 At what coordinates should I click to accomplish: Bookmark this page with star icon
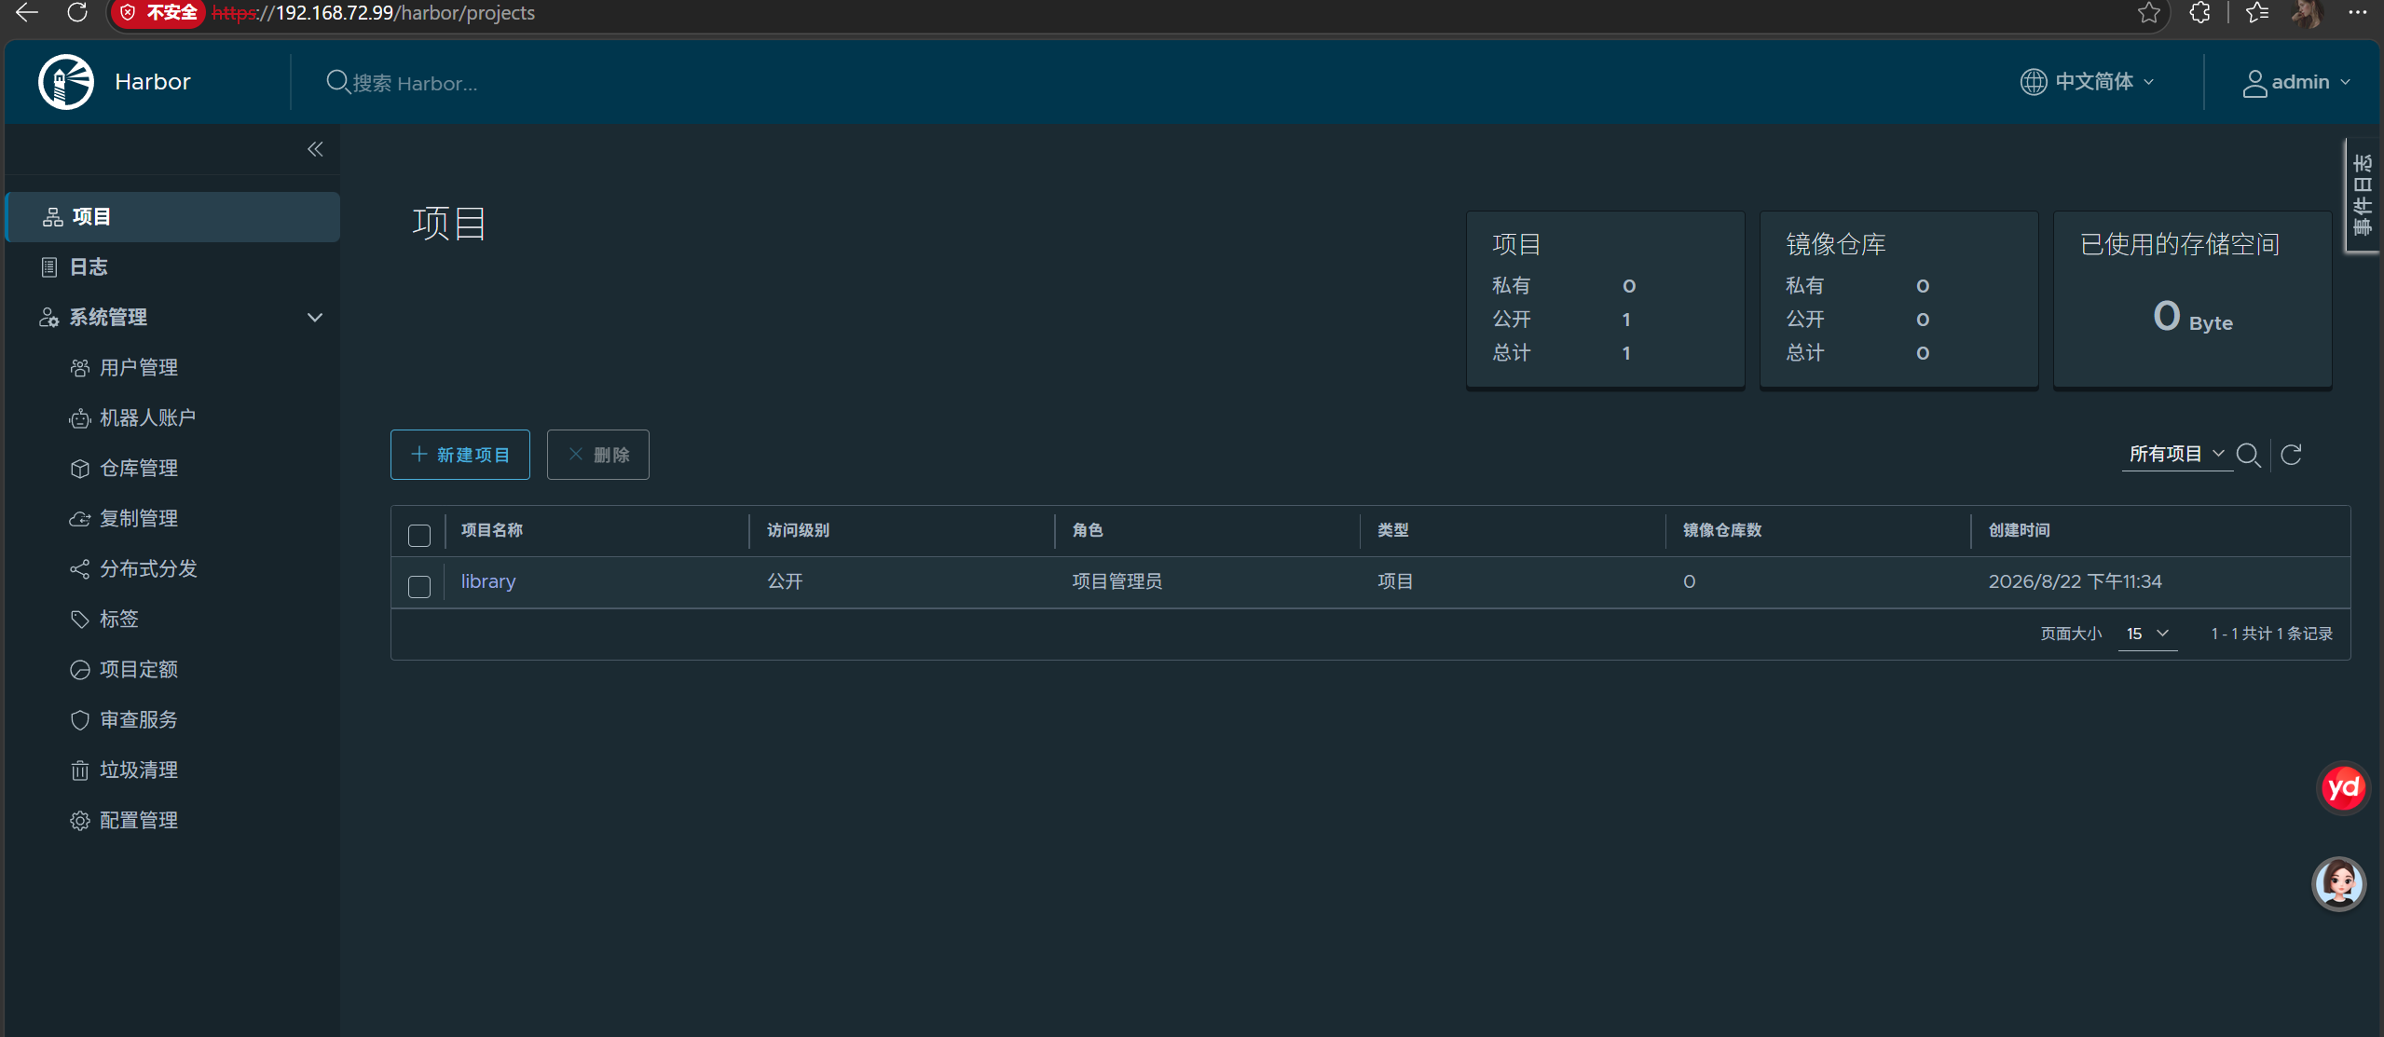[x=2149, y=12]
